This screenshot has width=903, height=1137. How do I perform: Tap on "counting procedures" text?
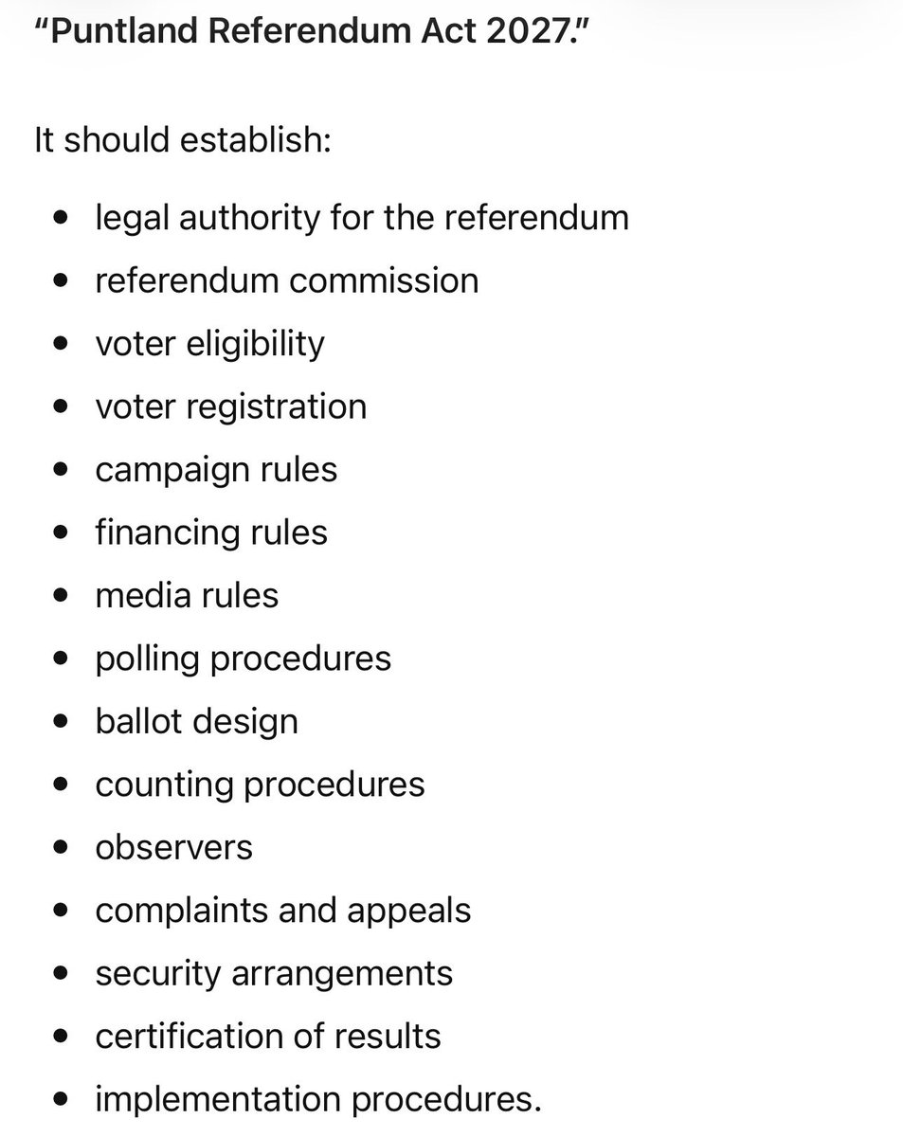click(260, 785)
